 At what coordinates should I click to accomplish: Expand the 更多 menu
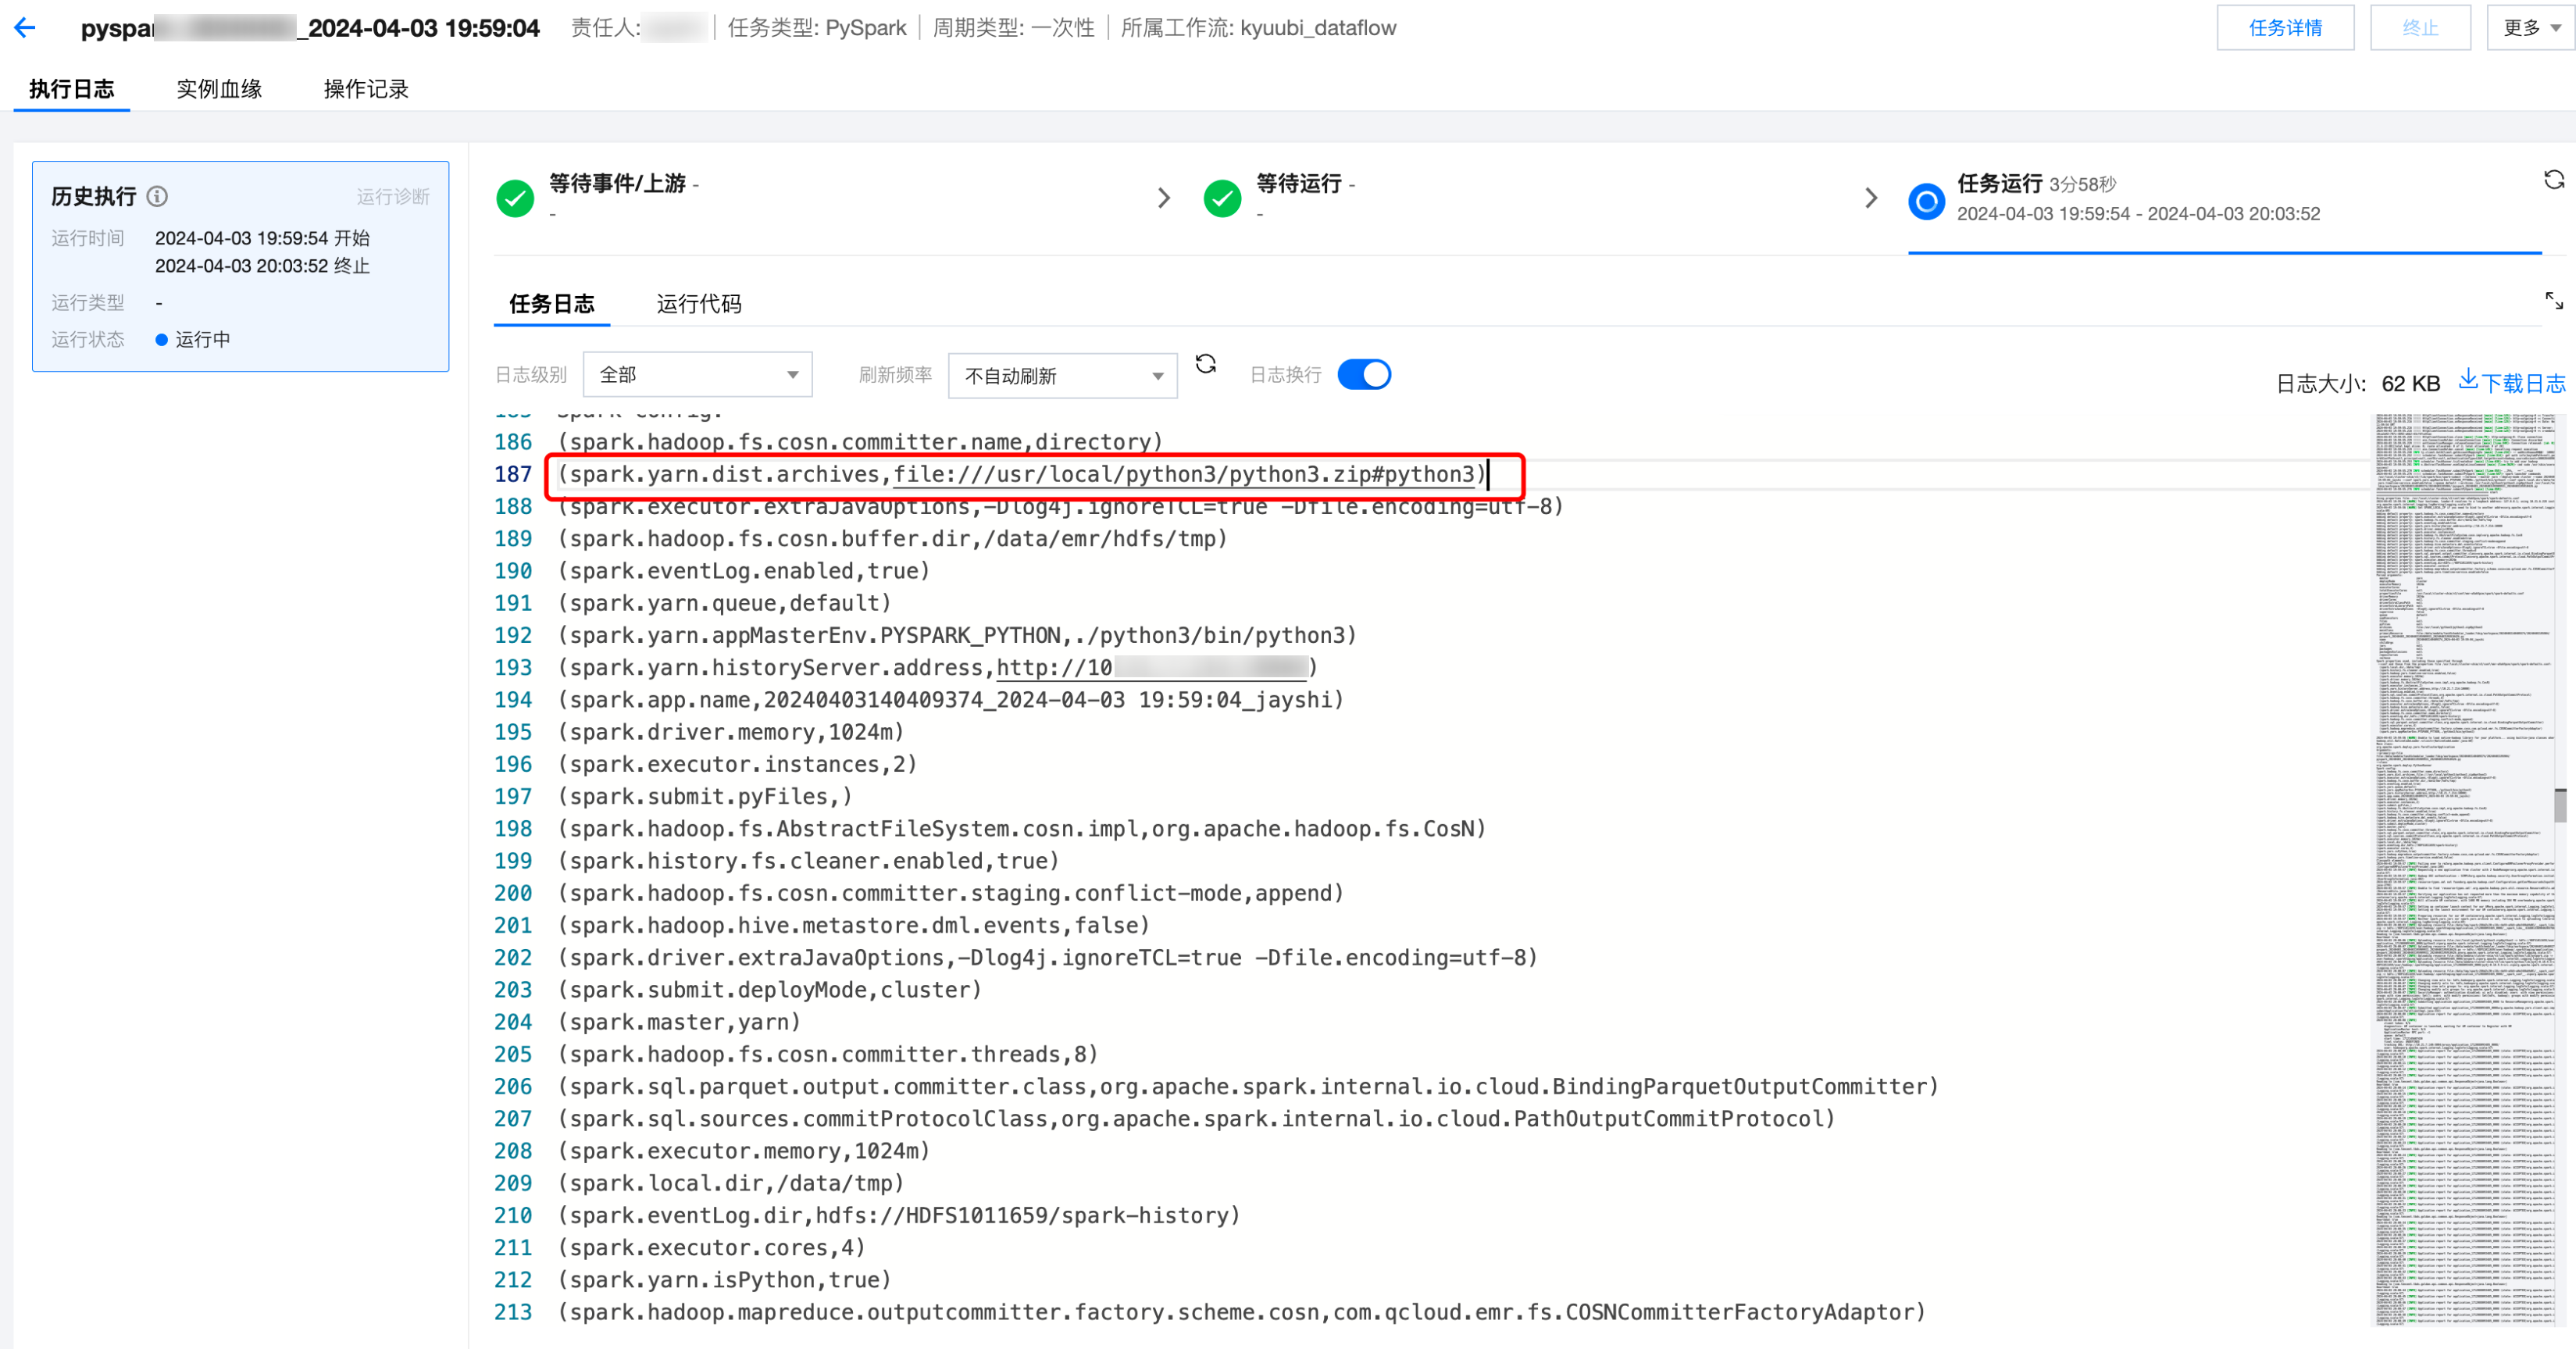click(2530, 28)
